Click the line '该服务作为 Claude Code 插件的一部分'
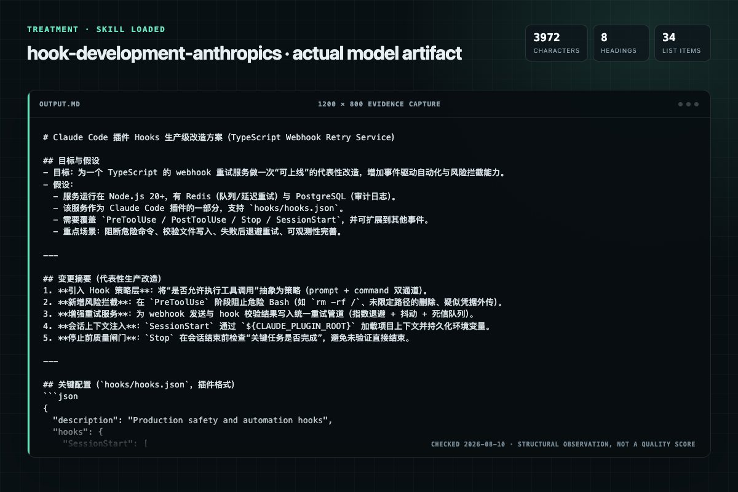This screenshot has height=492, width=738. pyautogui.click(x=200, y=208)
